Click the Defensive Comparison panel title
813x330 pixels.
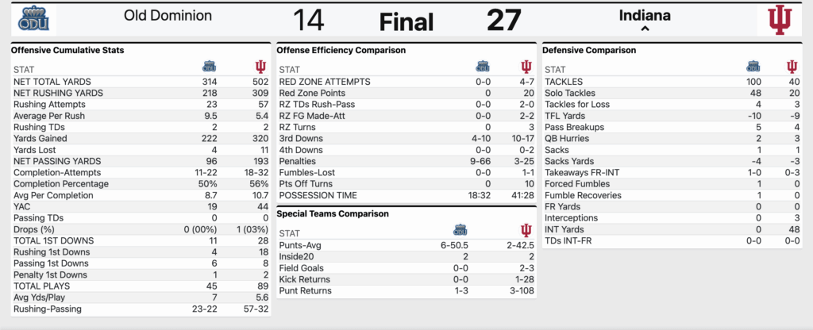[x=589, y=50]
